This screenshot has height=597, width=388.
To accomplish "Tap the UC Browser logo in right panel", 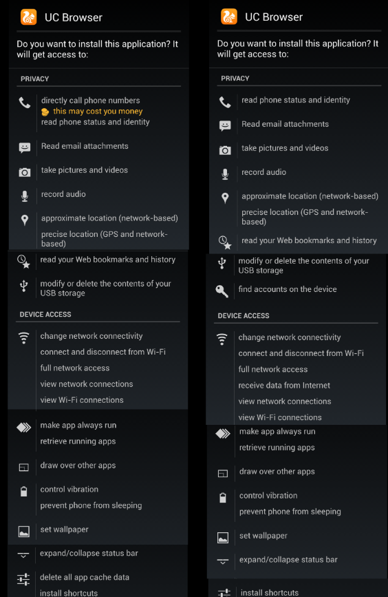I will (229, 17).
